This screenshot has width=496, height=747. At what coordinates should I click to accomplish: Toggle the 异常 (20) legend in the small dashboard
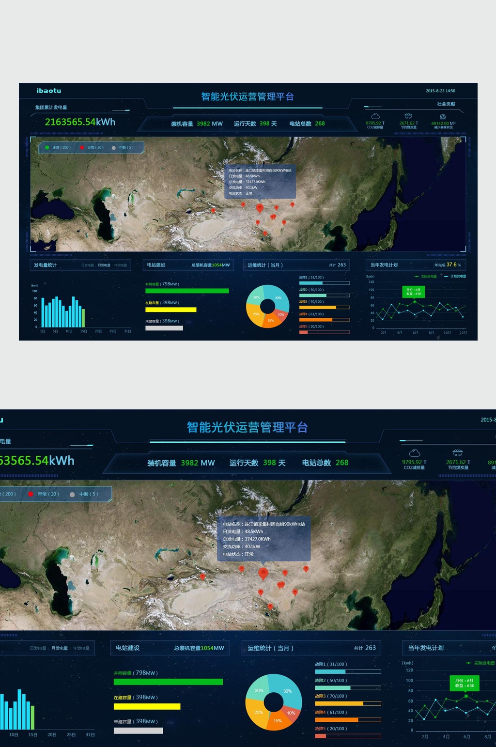tap(92, 147)
